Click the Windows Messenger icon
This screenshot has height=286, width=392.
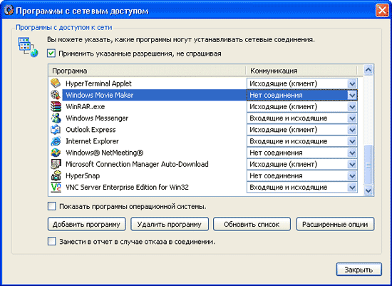pyautogui.click(x=56, y=118)
